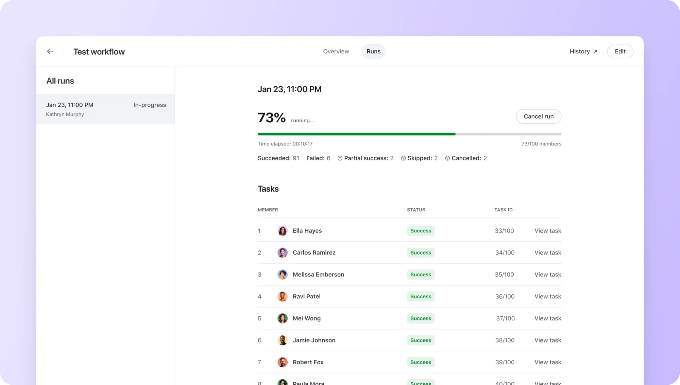View task for Carlos Ramirez
This screenshot has width=680, height=385.
[x=548, y=252]
